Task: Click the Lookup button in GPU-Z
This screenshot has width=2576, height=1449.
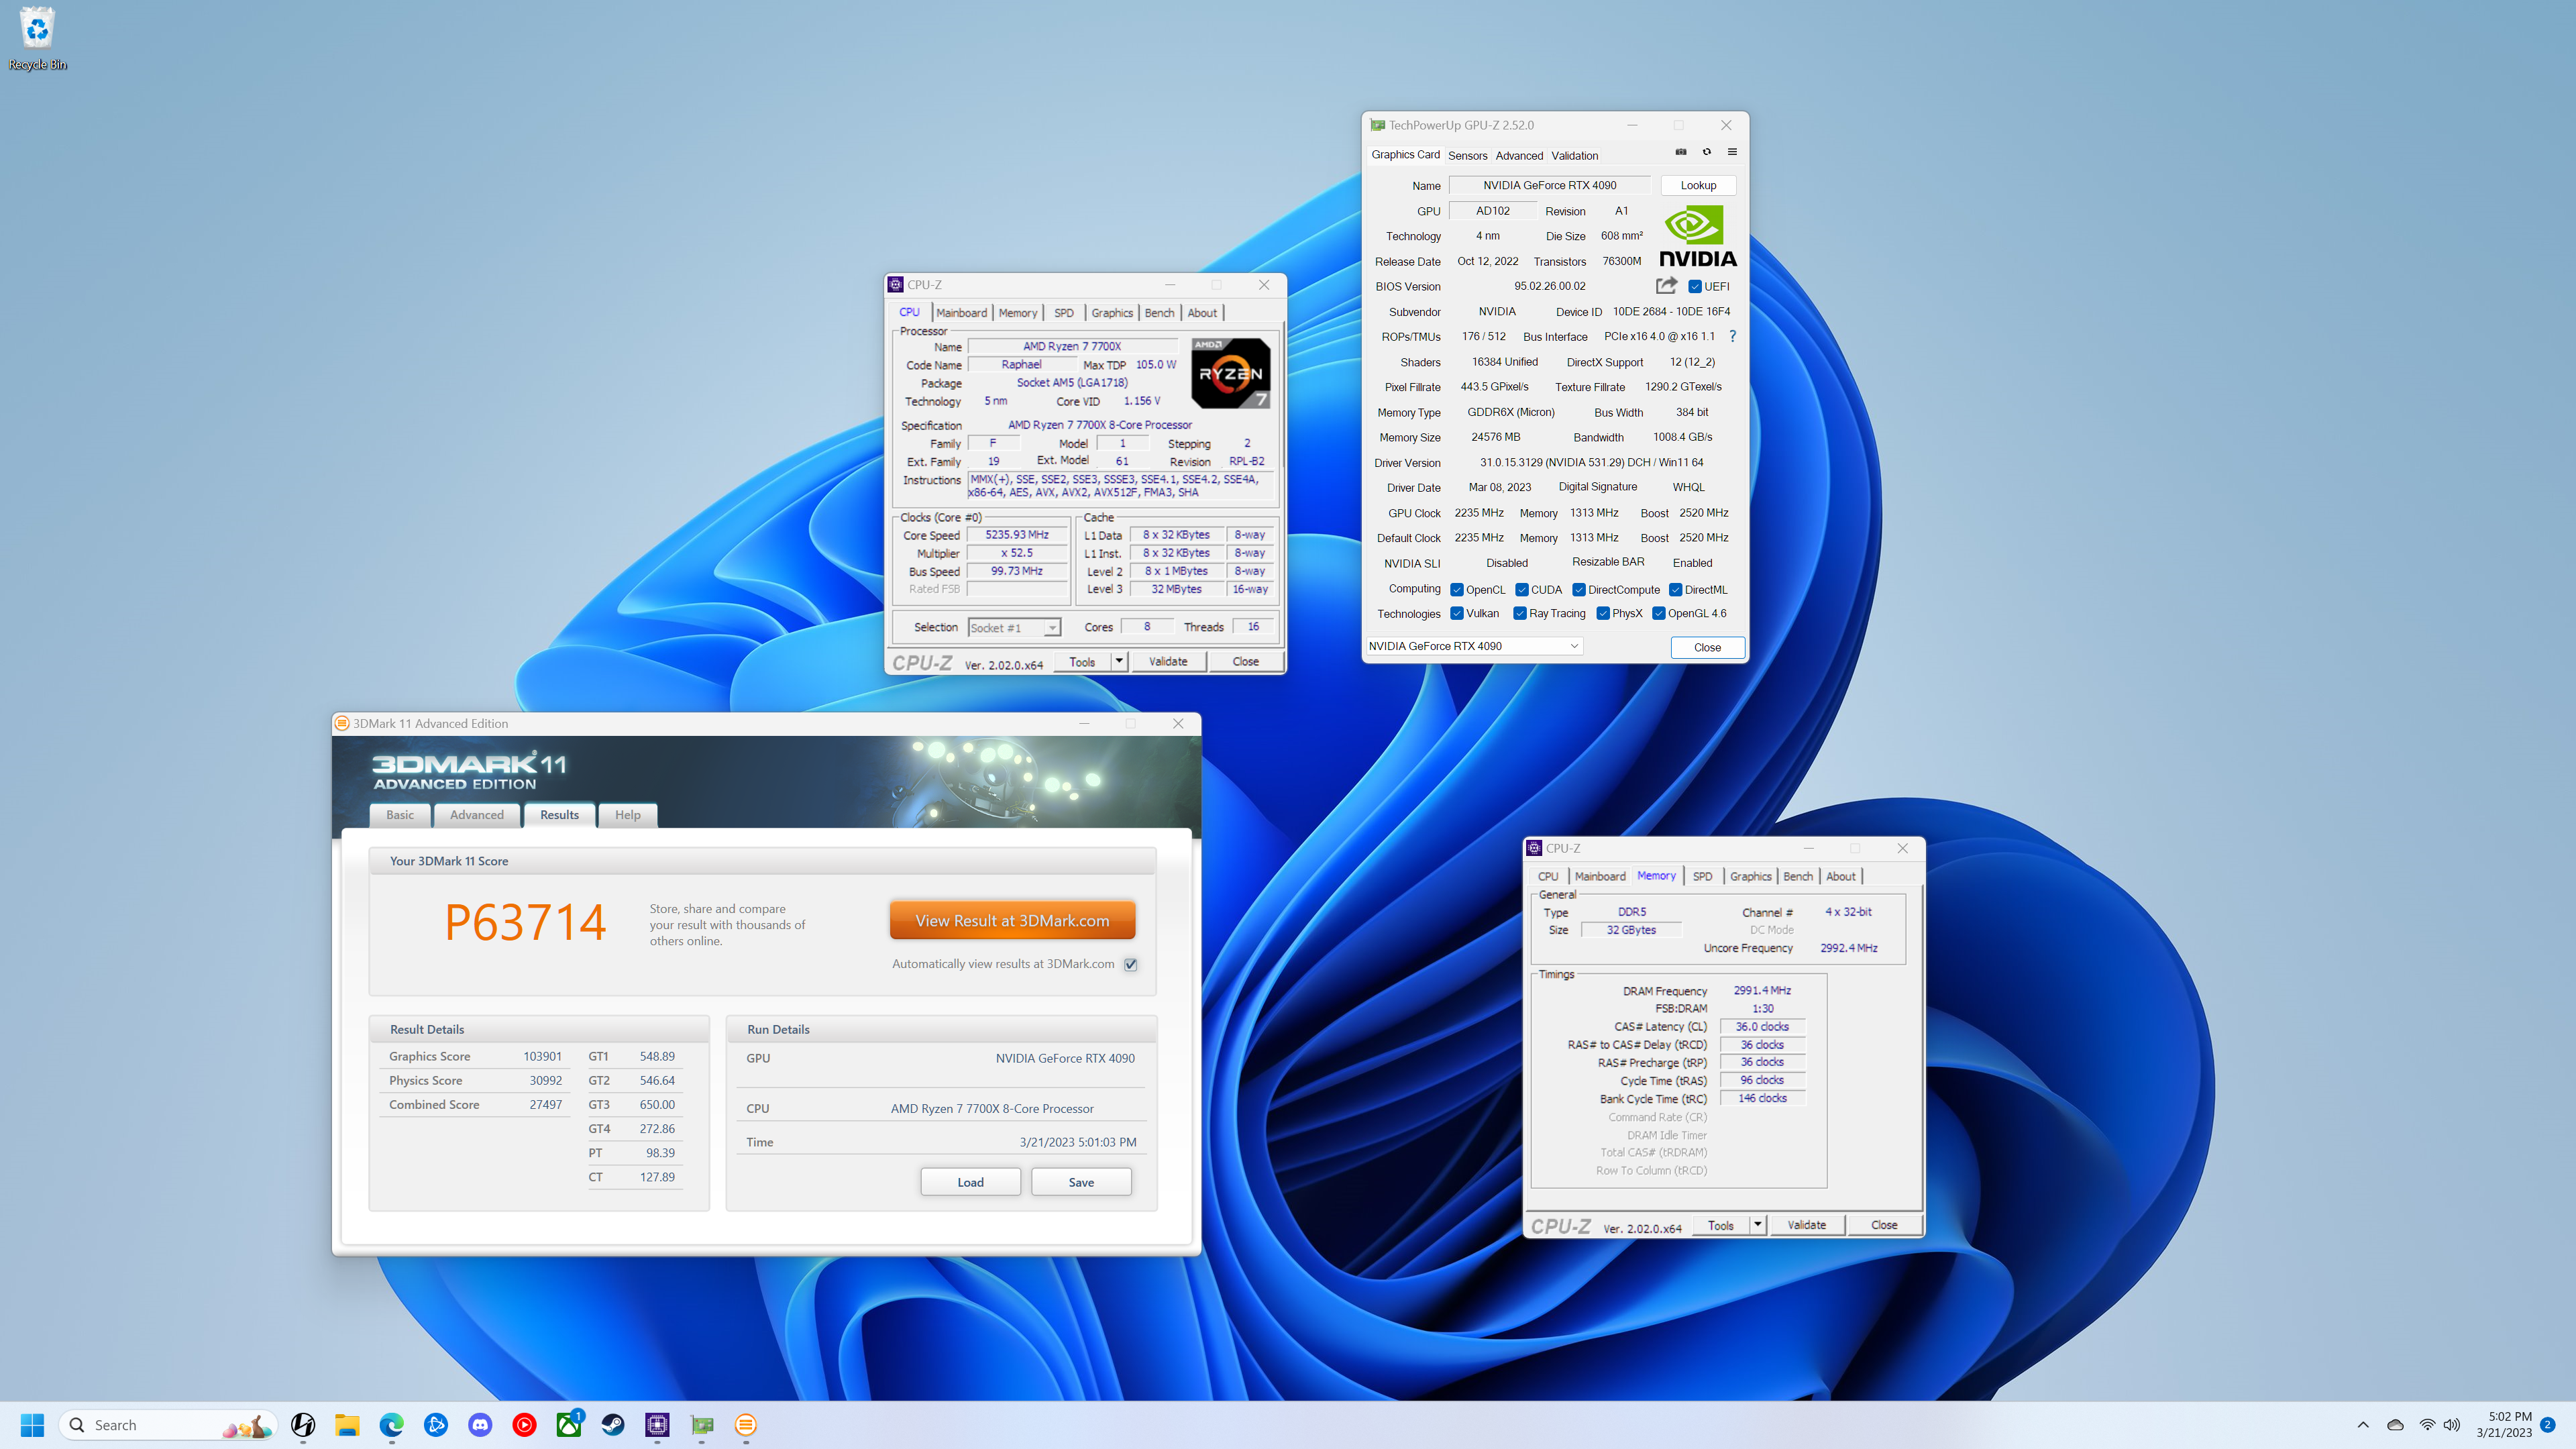Action: tap(1698, 185)
